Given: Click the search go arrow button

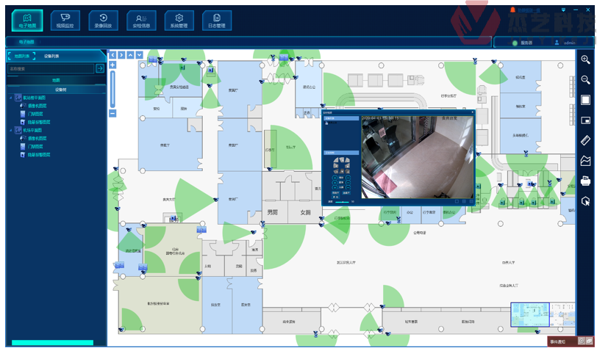Looking at the screenshot, I should pyautogui.click(x=100, y=68).
